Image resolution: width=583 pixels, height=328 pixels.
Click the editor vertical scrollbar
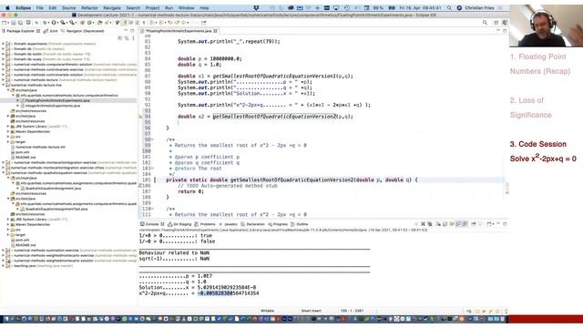pos(506,188)
